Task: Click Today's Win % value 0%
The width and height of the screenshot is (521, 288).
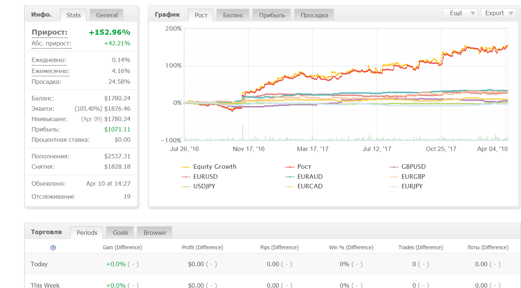Action: [x=345, y=264]
